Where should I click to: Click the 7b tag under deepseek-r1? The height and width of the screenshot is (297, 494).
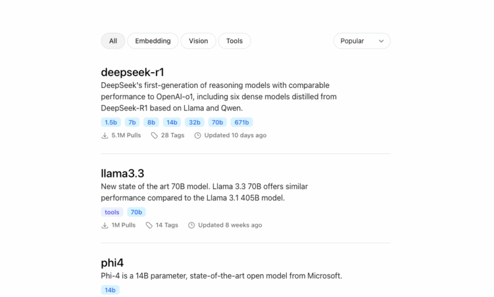click(x=132, y=122)
